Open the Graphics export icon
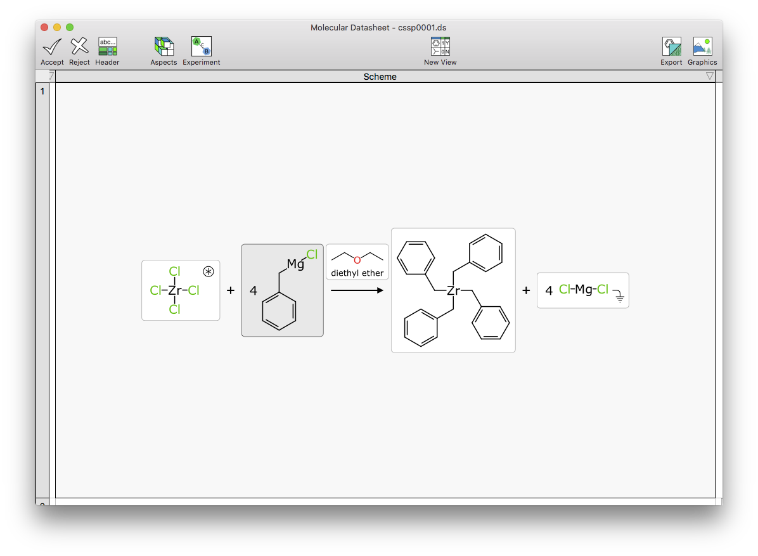758x556 pixels. [x=702, y=48]
